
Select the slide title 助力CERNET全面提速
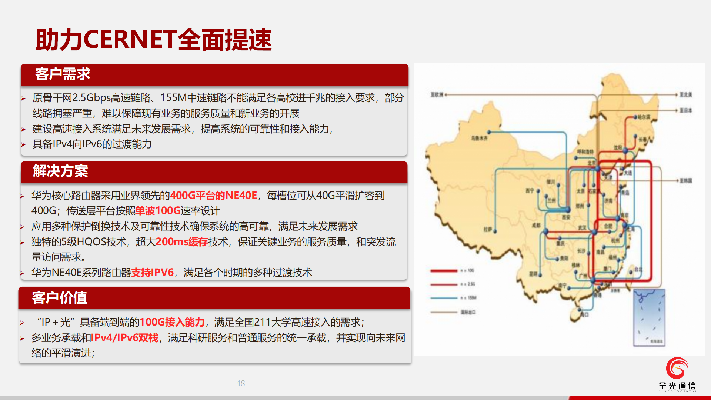154,40
